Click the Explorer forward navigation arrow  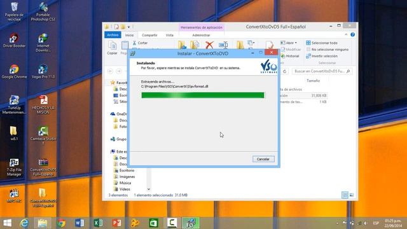click(x=119, y=71)
